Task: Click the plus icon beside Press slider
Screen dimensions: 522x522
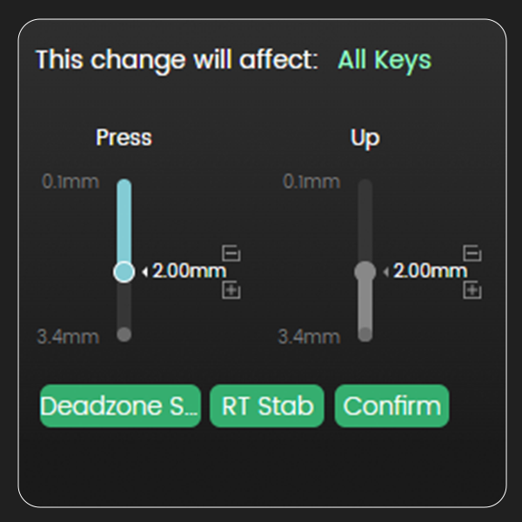Action: coord(231,291)
